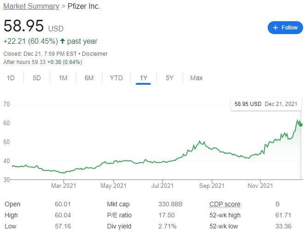Click the chart line above Jul 2021

coord(162,162)
